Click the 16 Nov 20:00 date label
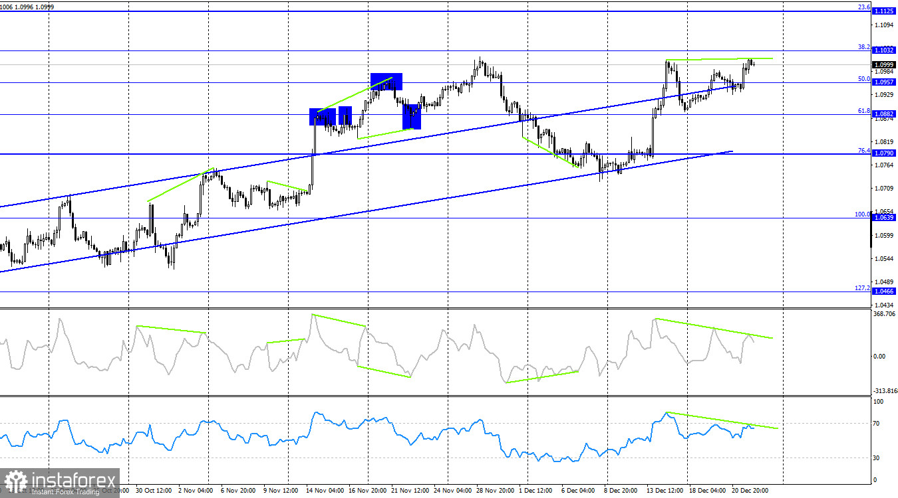Screen dimensions: 898x498 pos(367,490)
